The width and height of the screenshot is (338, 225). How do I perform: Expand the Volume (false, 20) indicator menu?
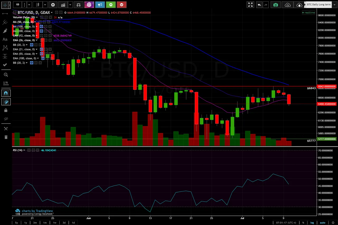pyautogui.click(x=36, y=17)
